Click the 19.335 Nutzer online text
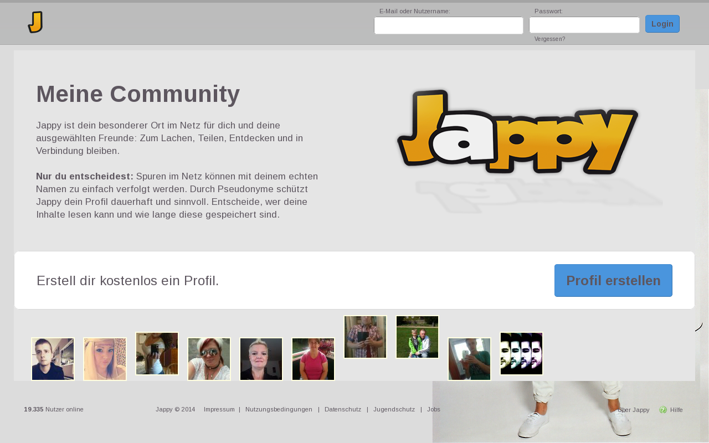This screenshot has height=443, width=709. [x=54, y=409]
